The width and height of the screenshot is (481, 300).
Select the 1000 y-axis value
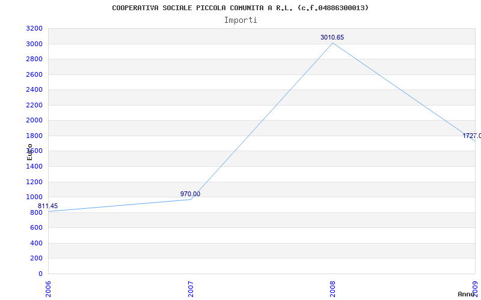[x=34, y=197]
